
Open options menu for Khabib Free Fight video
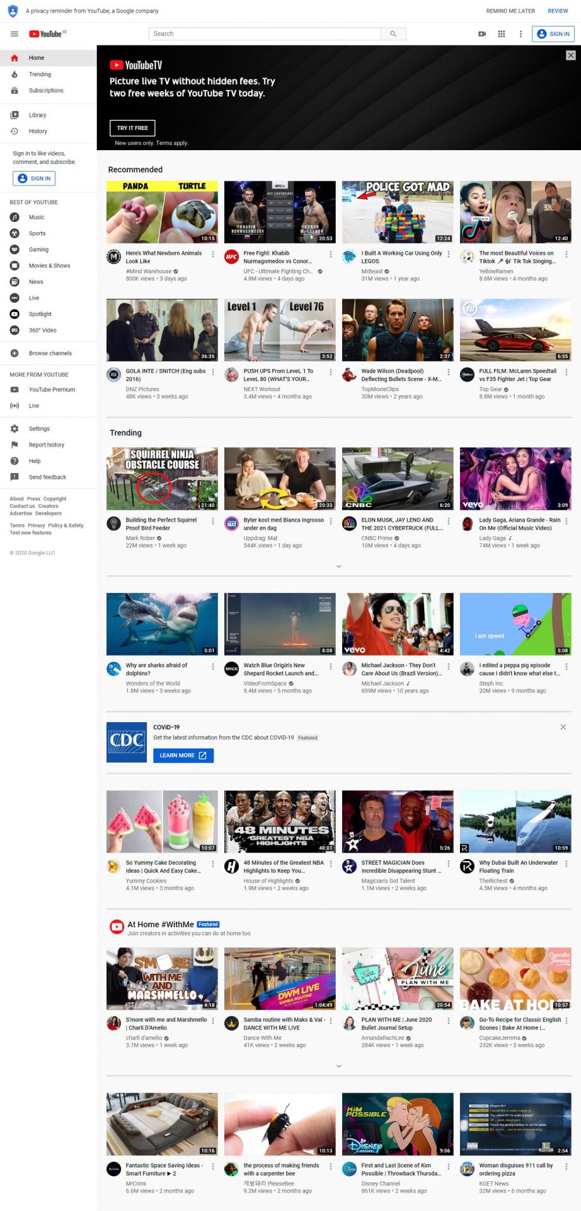coord(331,254)
